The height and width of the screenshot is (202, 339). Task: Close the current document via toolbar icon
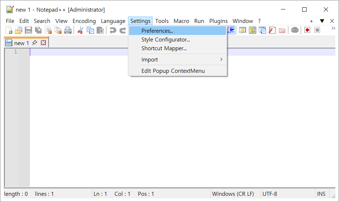(48, 31)
